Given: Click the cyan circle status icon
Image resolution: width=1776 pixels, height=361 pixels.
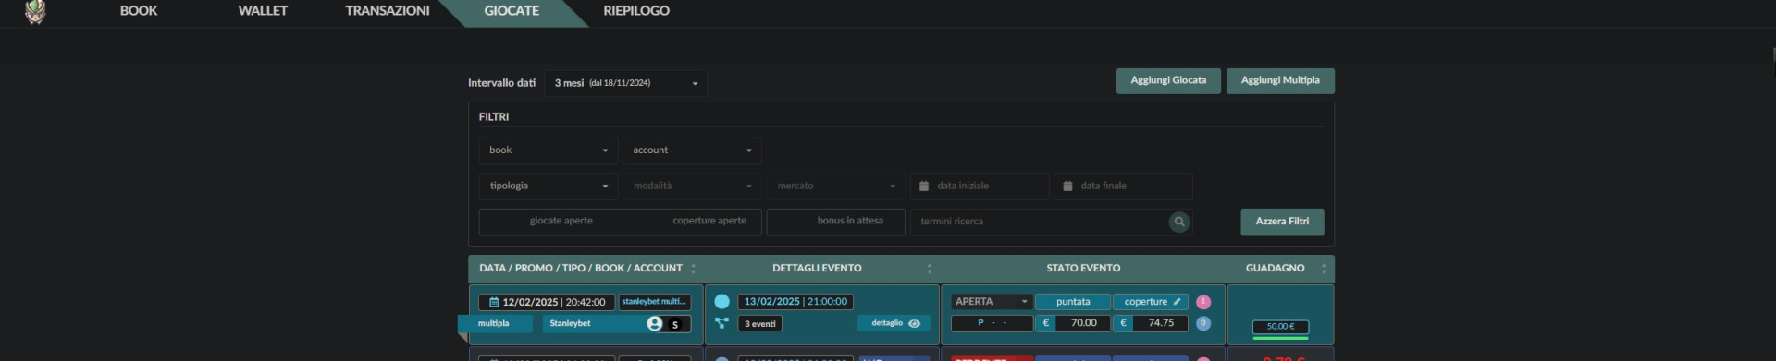Looking at the screenshot, I should [722, 302].
